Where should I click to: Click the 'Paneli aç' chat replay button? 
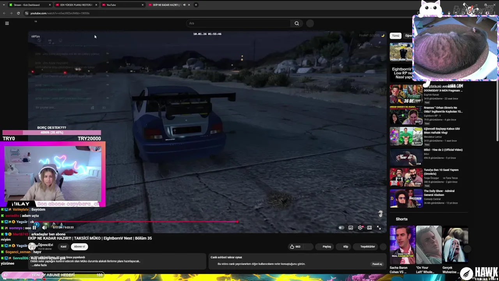pyautogui.click(x=377, y=264)
